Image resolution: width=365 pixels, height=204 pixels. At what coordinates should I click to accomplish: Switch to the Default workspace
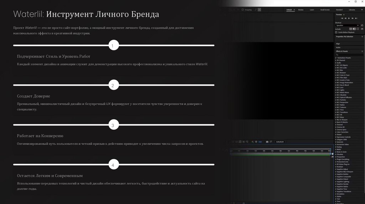[289, 10]
